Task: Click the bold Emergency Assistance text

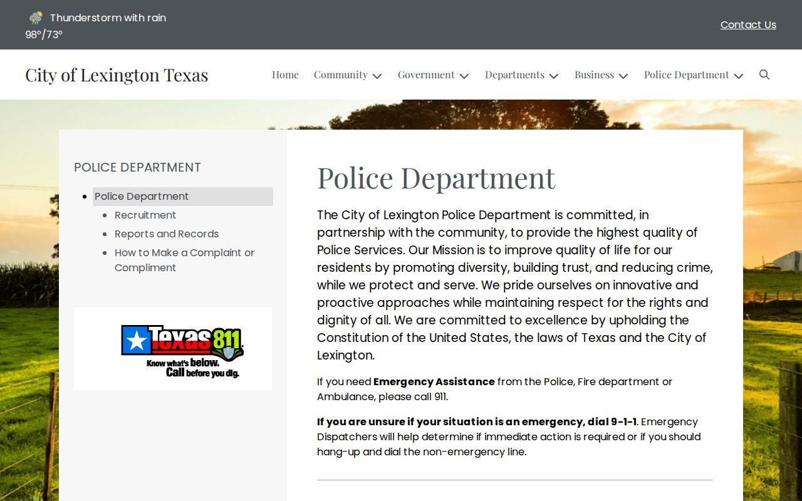Action: pyautogui.click(x=434, y=381)
